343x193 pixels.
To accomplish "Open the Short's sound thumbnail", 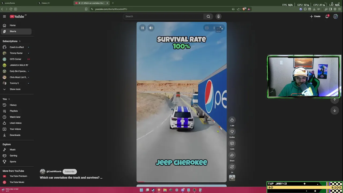I will tap(232, 178).
